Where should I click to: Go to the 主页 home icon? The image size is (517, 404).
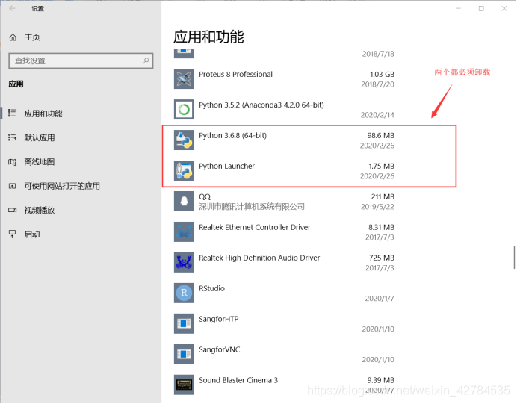click(13, 37)
